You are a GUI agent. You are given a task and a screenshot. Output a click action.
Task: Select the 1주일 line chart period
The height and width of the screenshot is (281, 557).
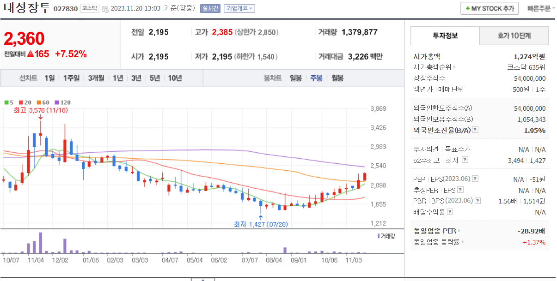point(72,78)
